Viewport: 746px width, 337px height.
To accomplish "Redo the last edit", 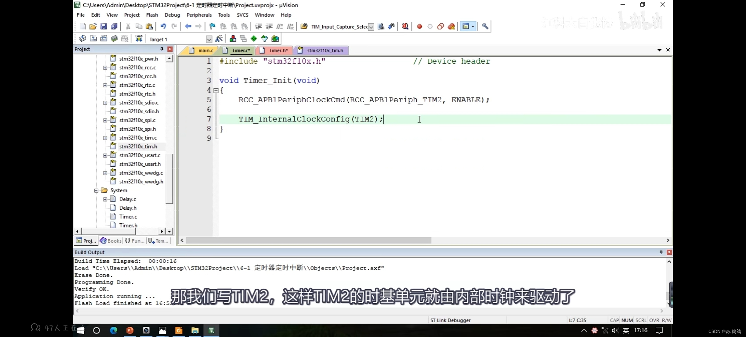I will pyautogui.click(x=174, y=27).
